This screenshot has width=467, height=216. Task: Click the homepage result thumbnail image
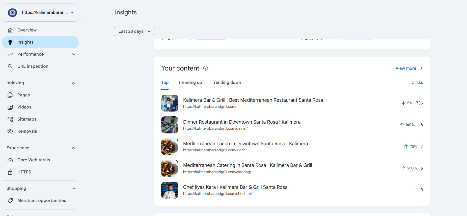(170, 103)
